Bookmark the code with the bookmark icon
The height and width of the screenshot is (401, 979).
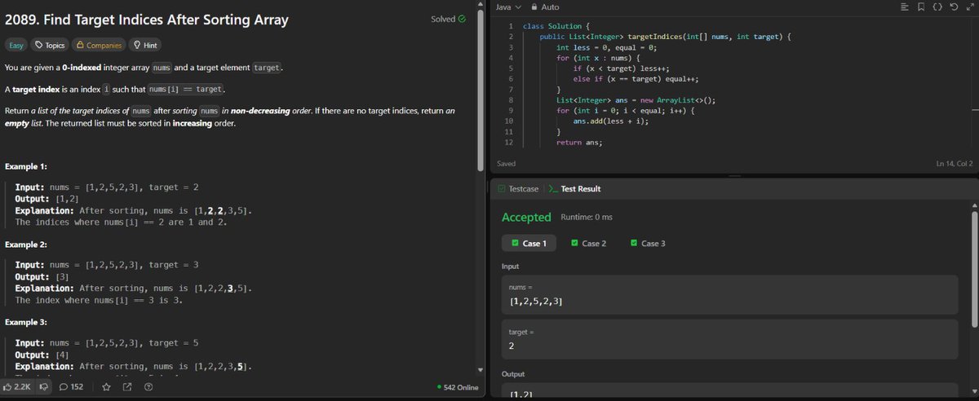(919, 7)
